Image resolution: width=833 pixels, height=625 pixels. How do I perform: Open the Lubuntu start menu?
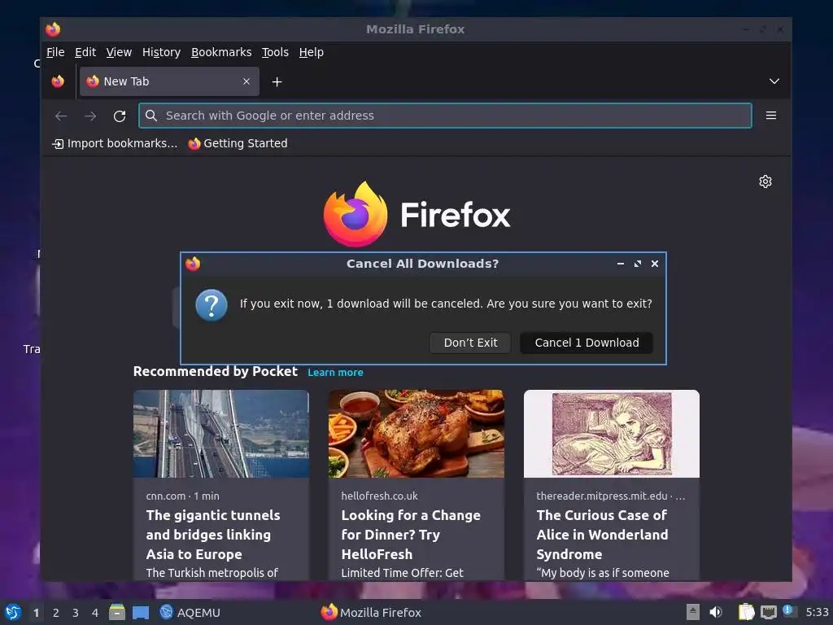[x=13, y=612]
